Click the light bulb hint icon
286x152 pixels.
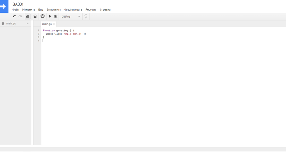(x=86, y=16)
